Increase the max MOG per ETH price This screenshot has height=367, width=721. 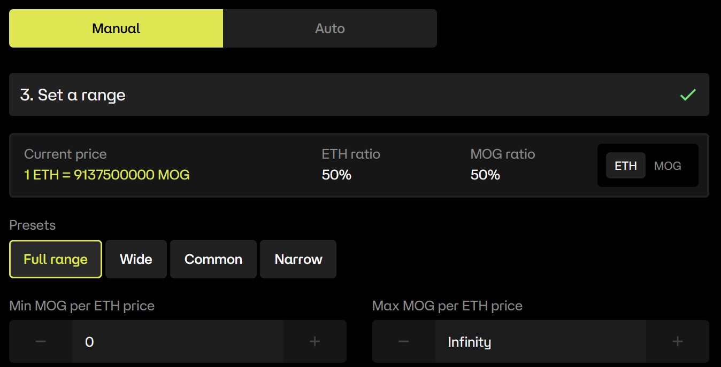(677, 341)
